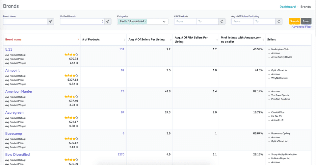
Task: Click info icon for Avg. Sellers Per Listing
Action: 279,21
